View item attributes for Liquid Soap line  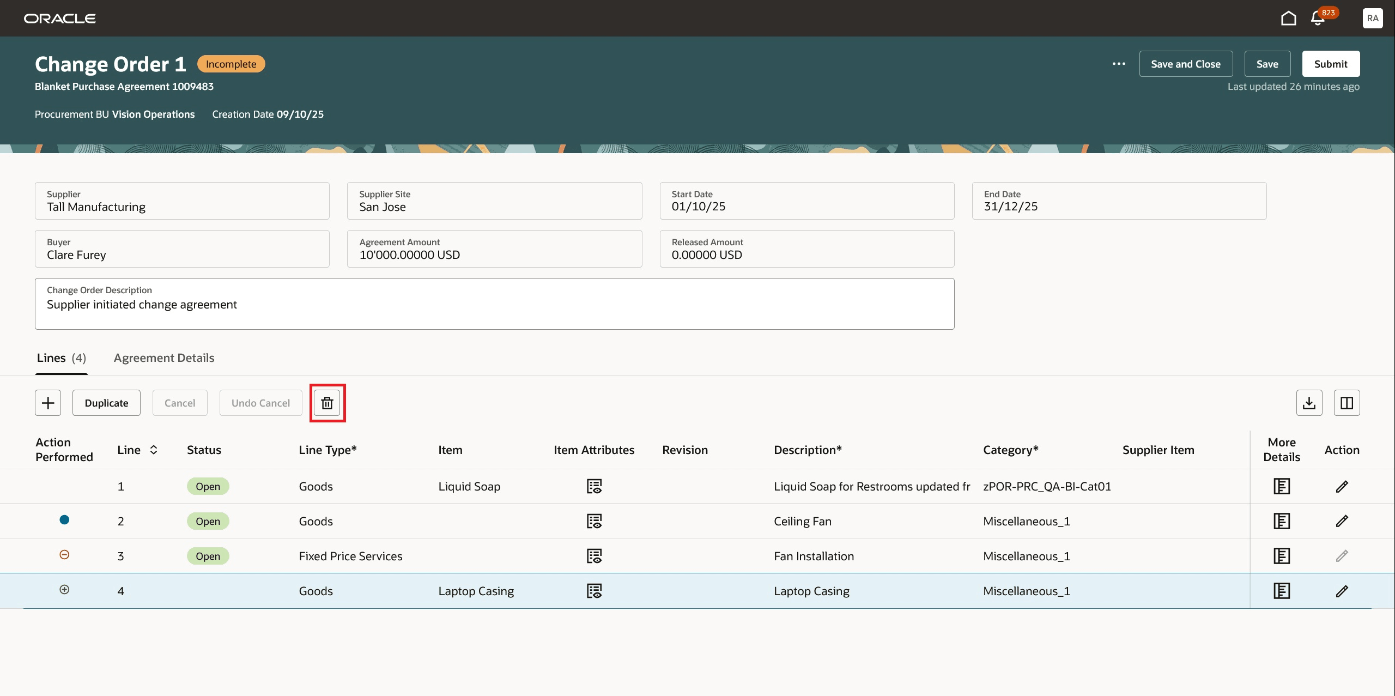594,486
